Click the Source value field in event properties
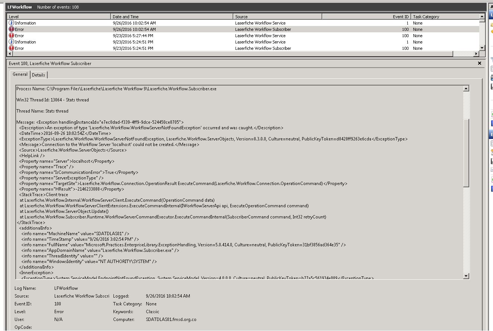 pos(82,296)
